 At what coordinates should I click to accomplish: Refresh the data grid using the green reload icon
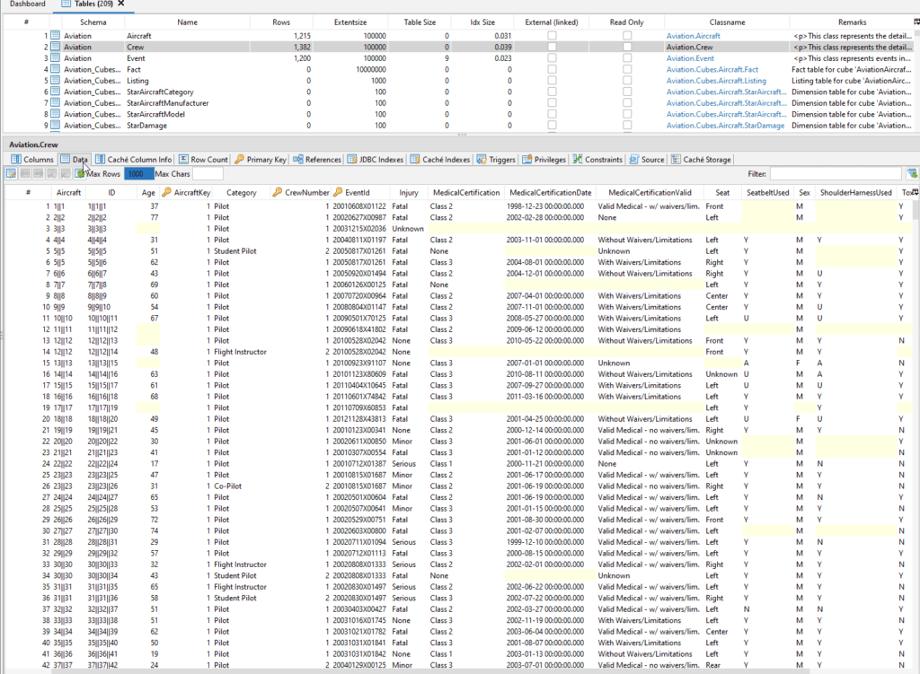(x=79, y=174)
